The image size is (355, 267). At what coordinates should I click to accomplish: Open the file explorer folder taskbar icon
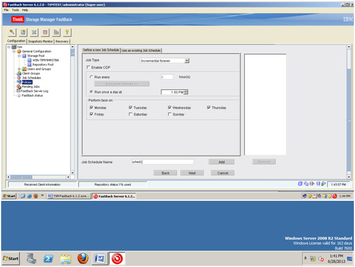coord(66,259)
